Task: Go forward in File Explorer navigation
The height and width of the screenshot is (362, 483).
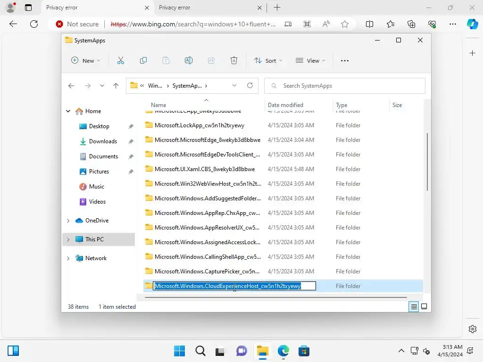Action: pos(88,86)
